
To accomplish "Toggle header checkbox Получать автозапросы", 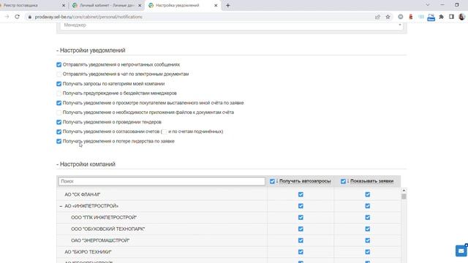I will 272,181.
